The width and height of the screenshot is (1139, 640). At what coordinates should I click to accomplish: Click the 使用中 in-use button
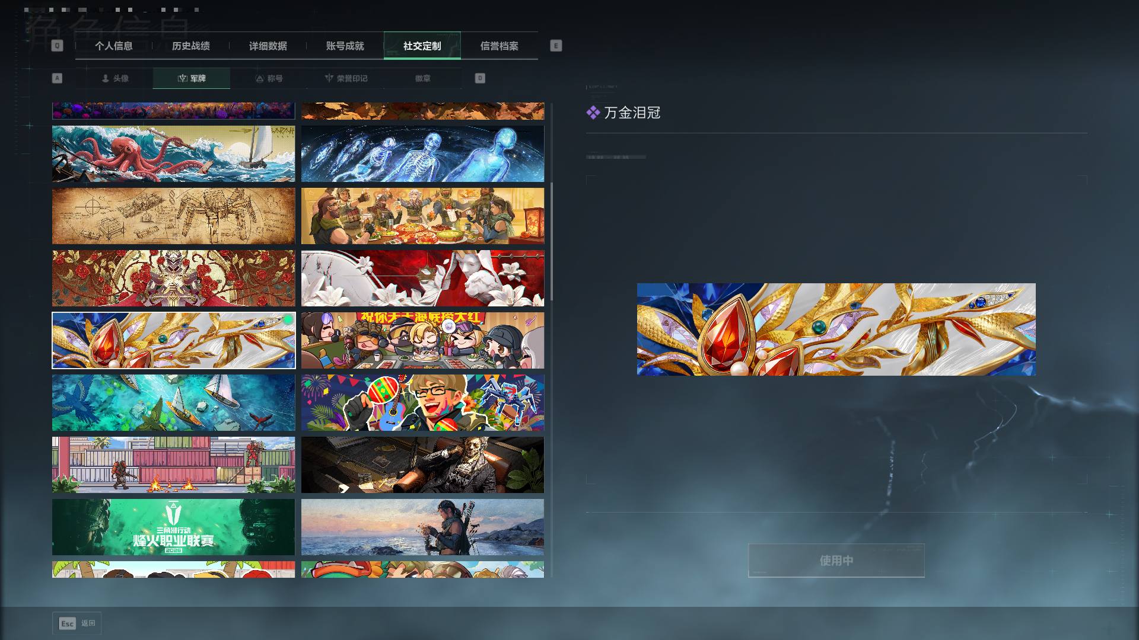(836, 561)
